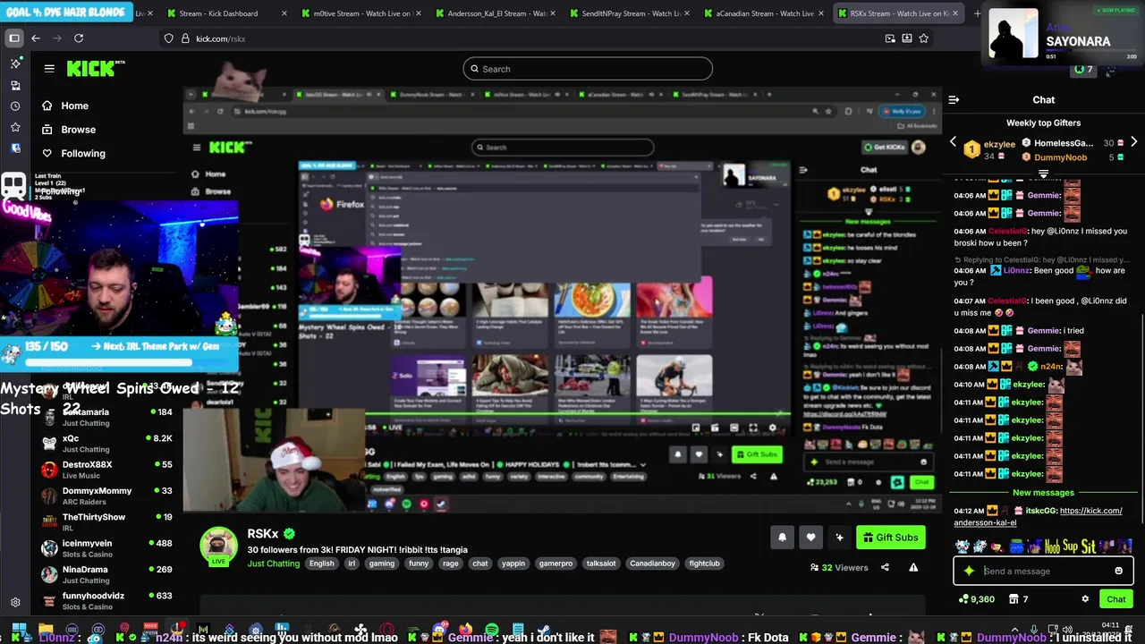The height and width of the screenshot is (644, 1145).
Task: Expand the Weekly top Gifters panel
Action: (x=1043, y=174)
